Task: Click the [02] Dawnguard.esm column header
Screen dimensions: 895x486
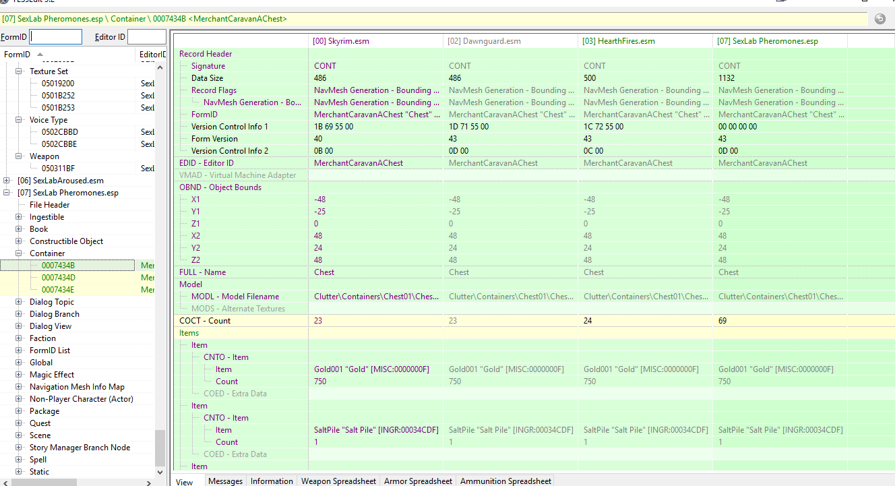Action: [511, 41]
